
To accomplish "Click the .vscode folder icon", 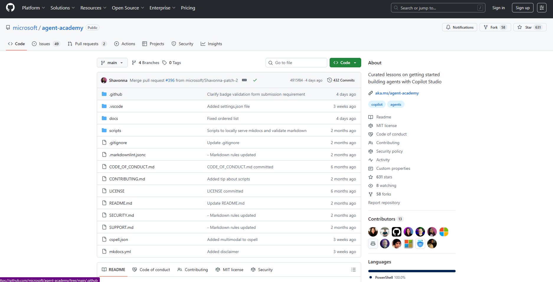I will pyautogui.click(x=104, y=106).
